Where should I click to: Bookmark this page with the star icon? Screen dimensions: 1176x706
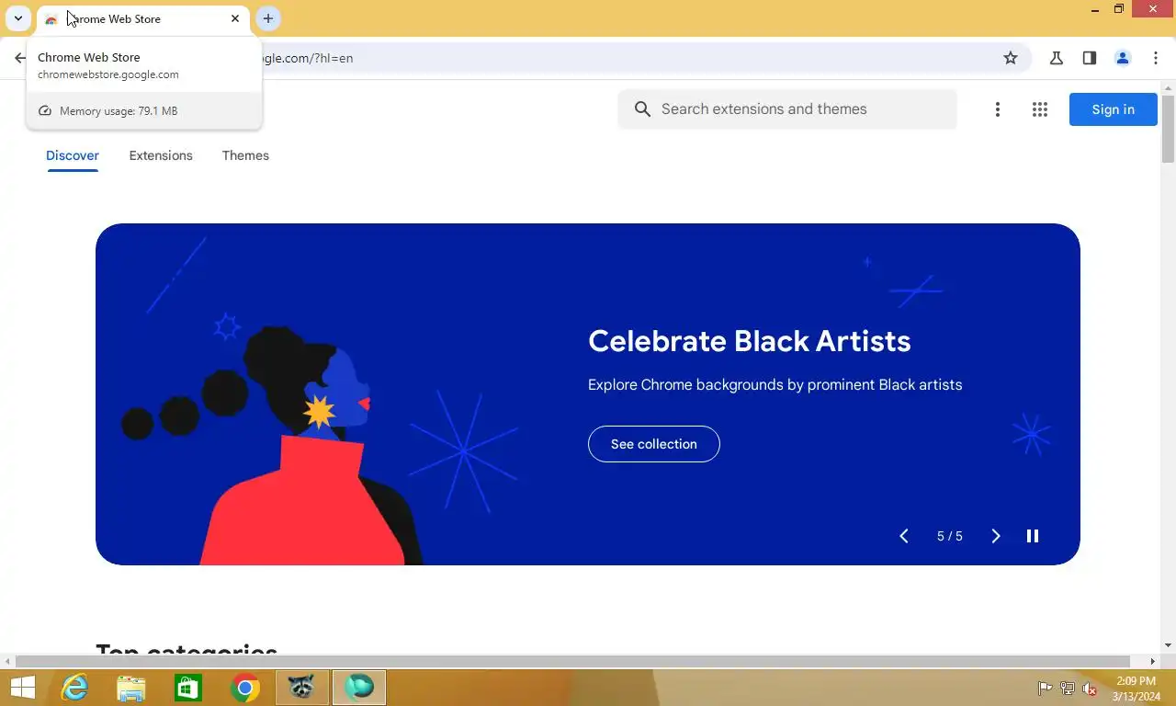coord(1011,58)
